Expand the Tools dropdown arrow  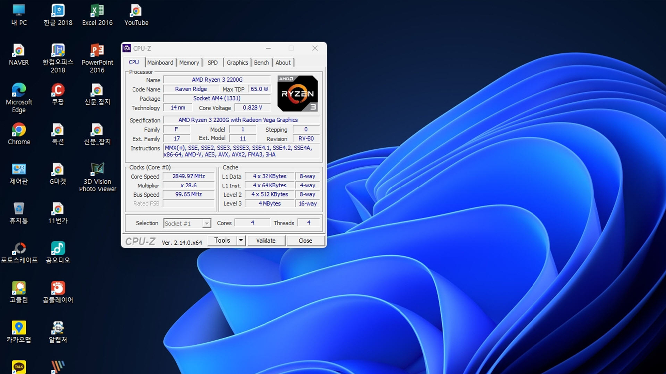[x=241, y=240]
